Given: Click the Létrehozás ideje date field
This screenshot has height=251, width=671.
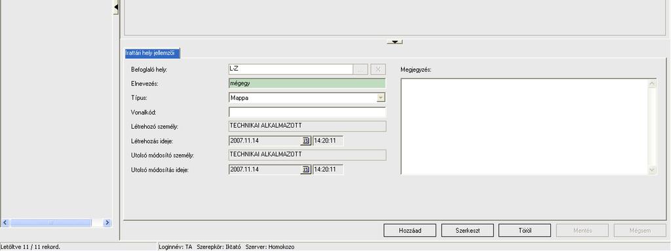Looking at the screenshot, I should 265,141.
